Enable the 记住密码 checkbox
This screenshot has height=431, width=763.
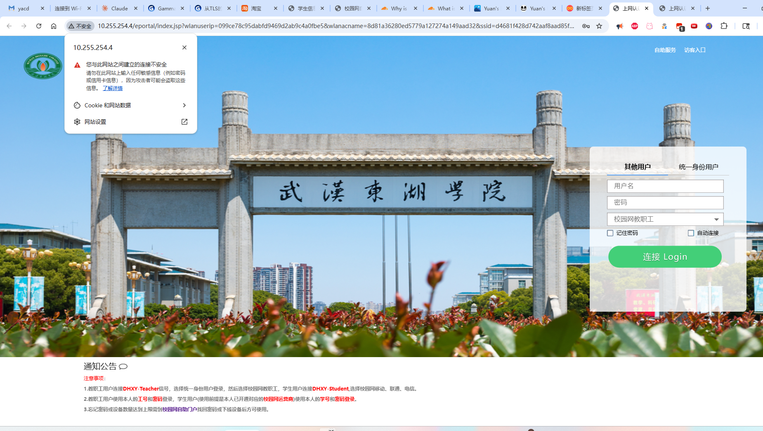tap(610, 233)
